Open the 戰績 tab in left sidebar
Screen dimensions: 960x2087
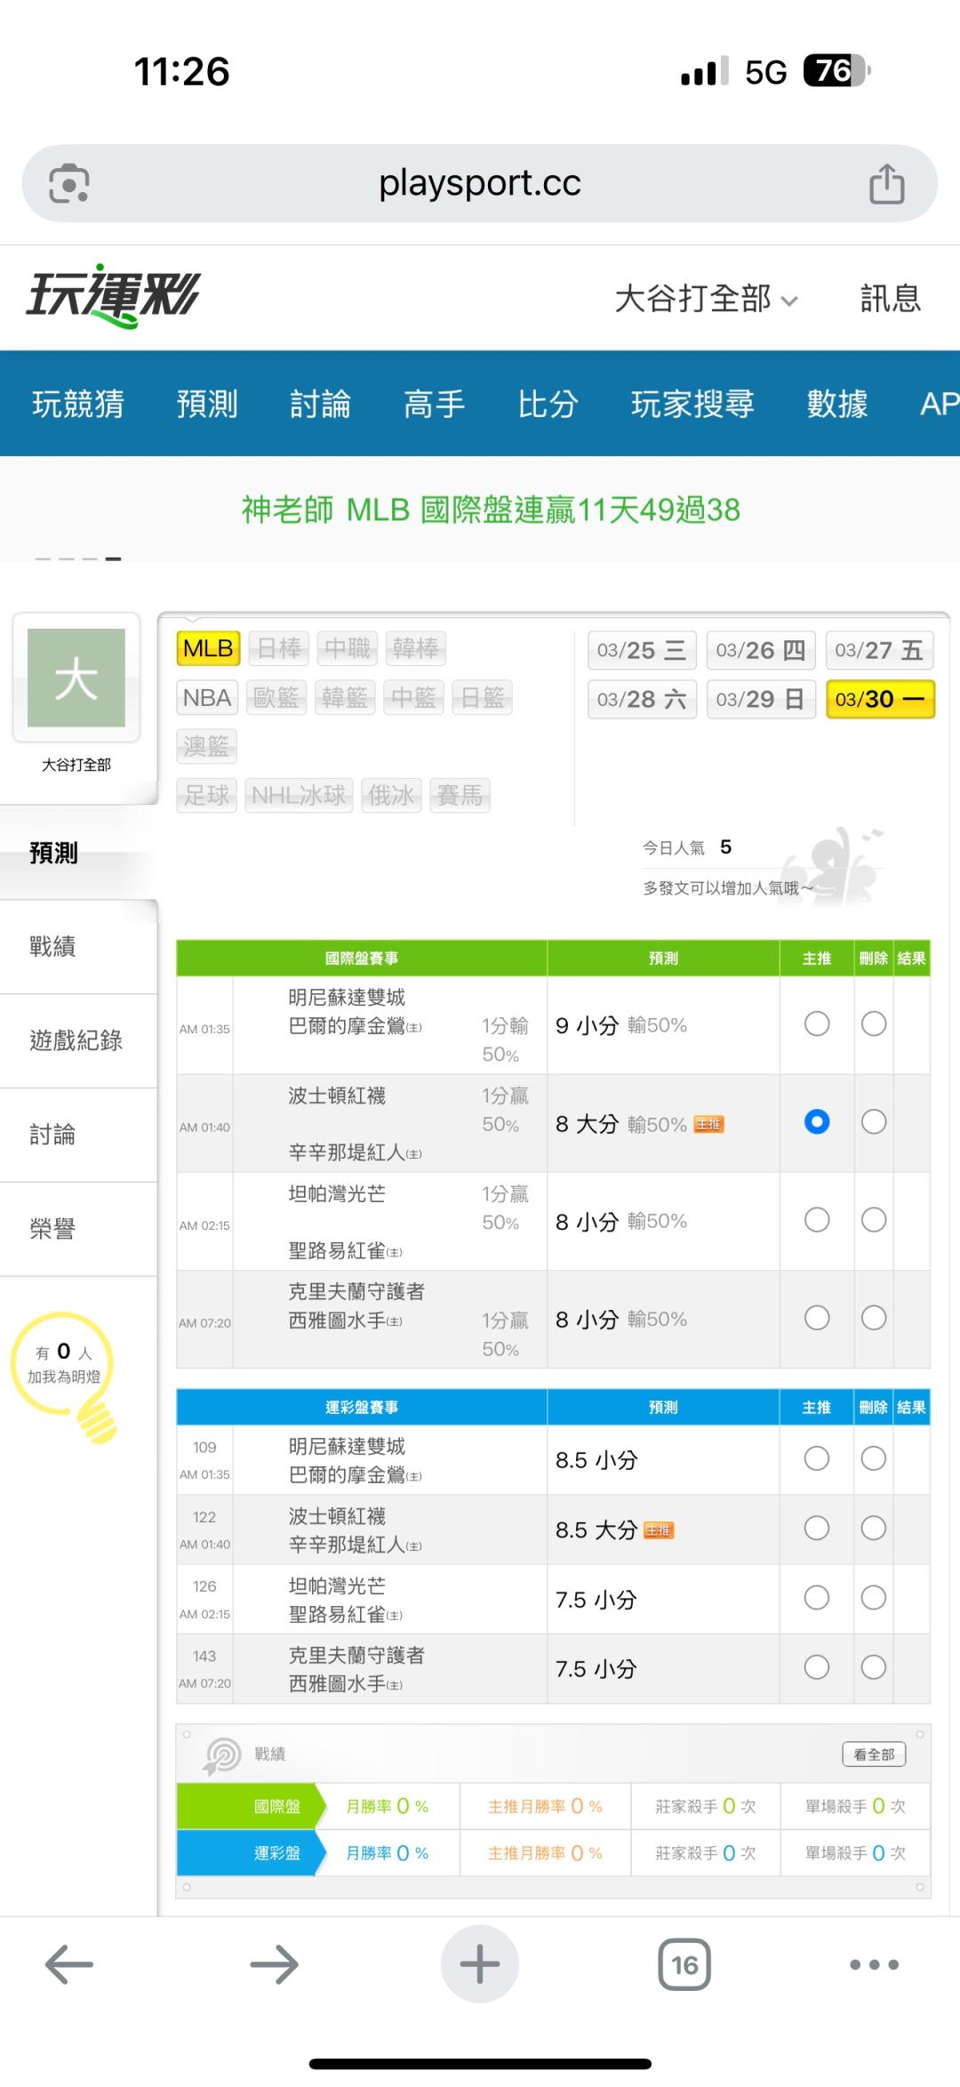click(x=53, y=946)
